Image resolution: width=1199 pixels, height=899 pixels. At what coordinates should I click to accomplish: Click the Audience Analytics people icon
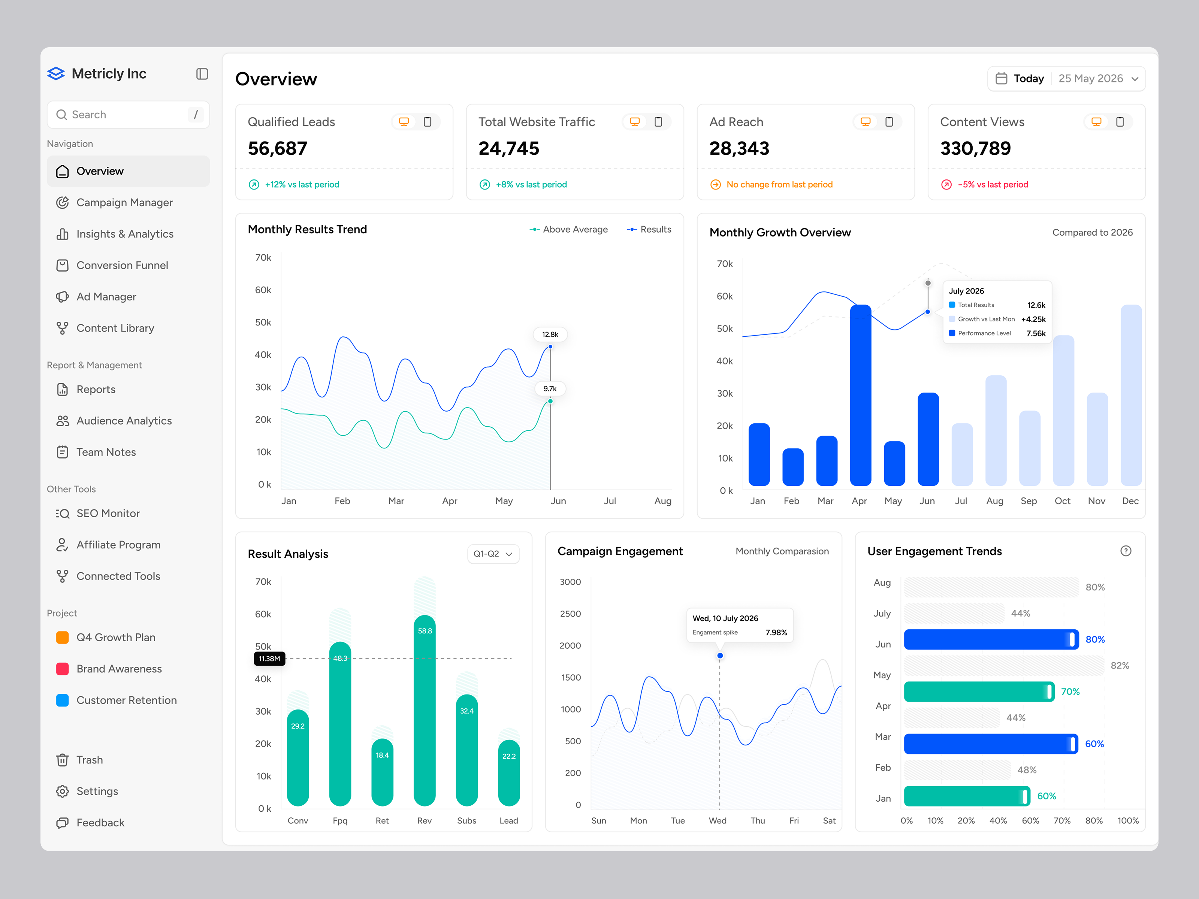pos(63,421)
